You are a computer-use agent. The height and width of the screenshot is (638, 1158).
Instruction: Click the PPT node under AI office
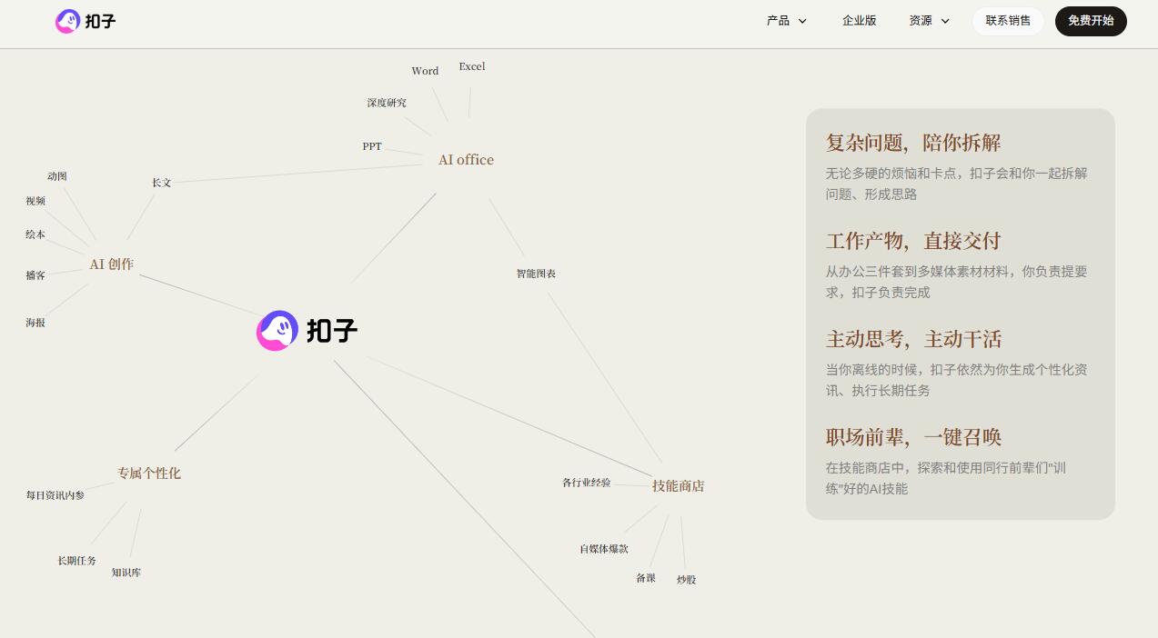pos(372,146)
